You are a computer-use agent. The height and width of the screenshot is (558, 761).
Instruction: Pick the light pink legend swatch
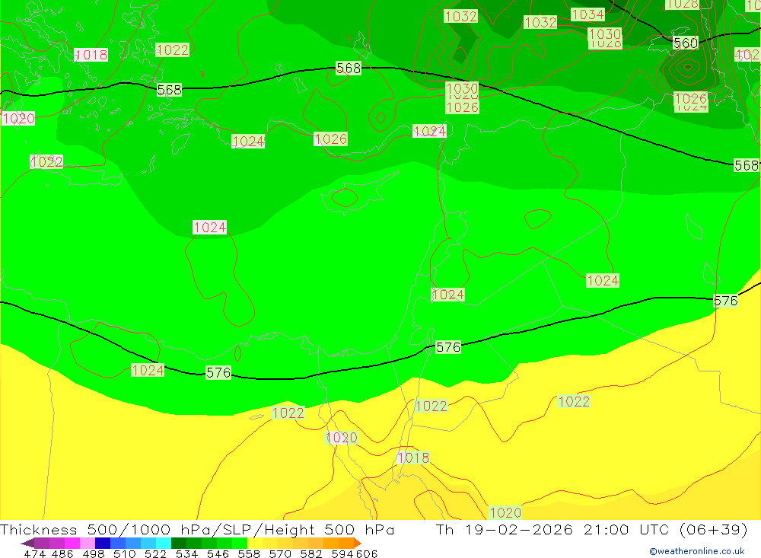point(88,543)
